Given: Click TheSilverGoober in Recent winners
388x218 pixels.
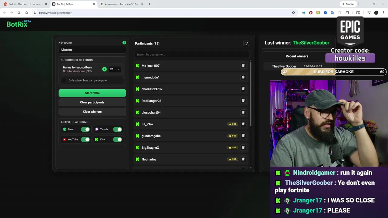Looking at the screenshot, I should pos(284,66).
